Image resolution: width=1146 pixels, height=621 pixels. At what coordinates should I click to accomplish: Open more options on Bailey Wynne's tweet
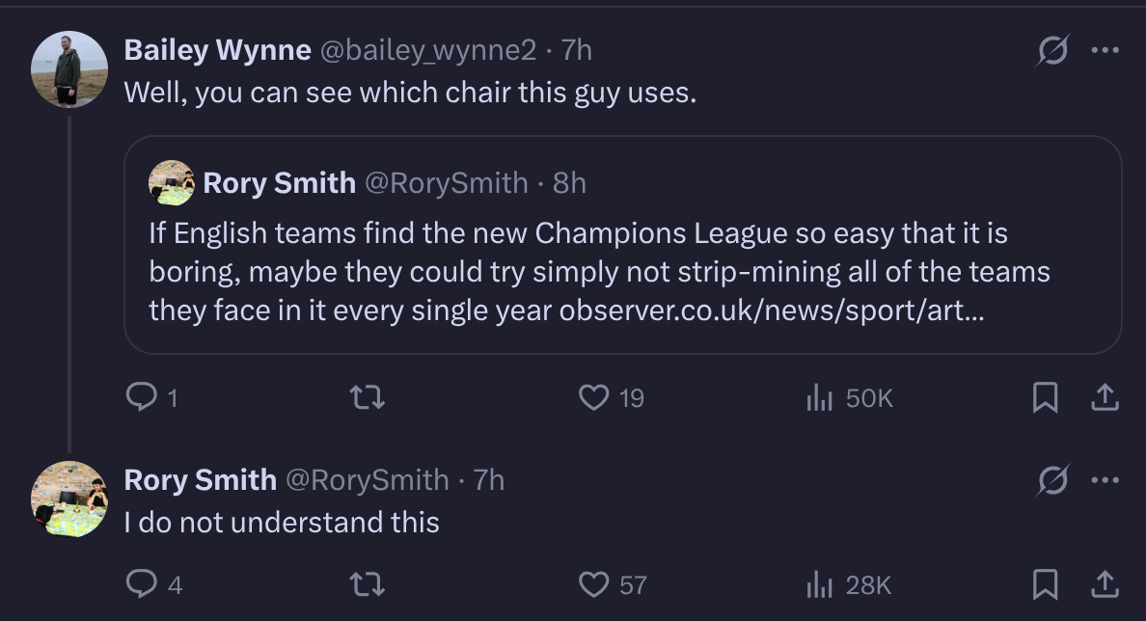[x=1105, y=51]
